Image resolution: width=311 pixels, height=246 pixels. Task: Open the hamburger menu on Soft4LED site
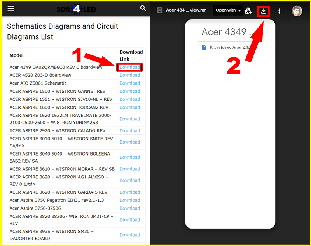coord(11,9)
